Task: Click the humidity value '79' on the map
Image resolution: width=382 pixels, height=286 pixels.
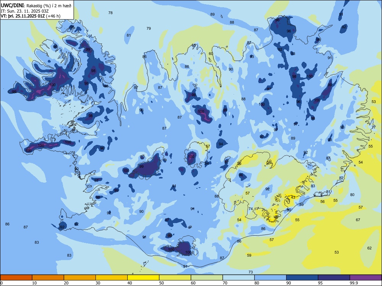Action: coord(149,28)
